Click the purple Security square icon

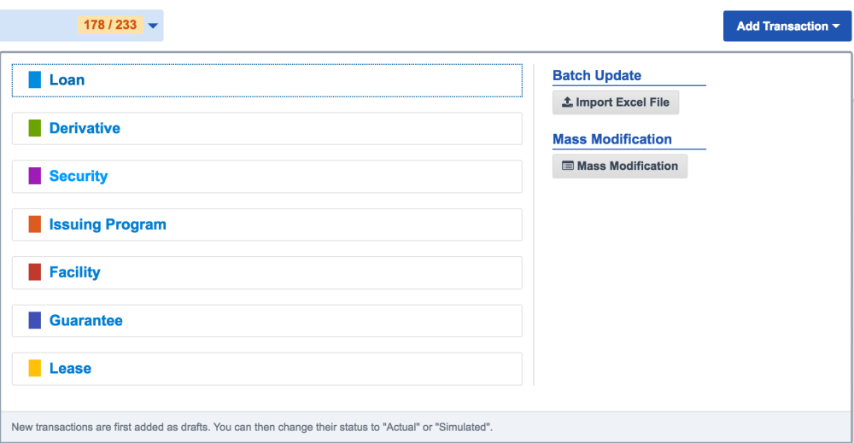pos(35,177)
